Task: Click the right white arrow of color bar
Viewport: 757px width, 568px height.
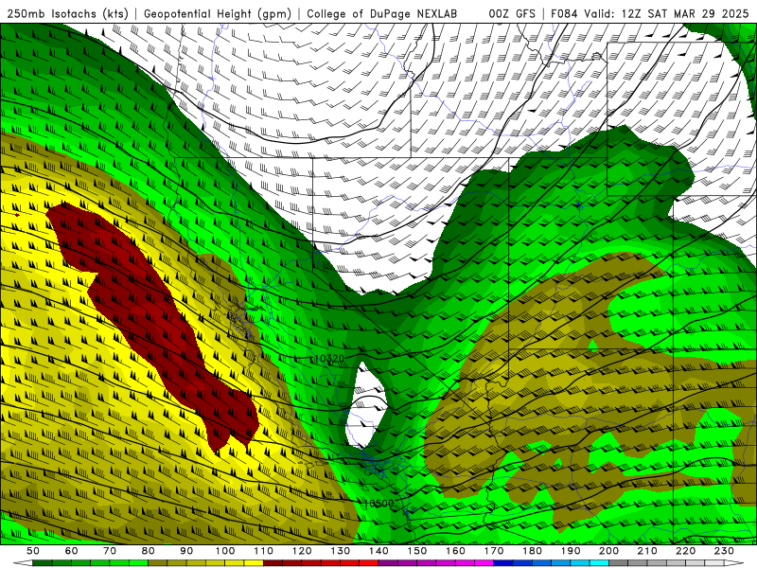Action: tap(734, 563)
